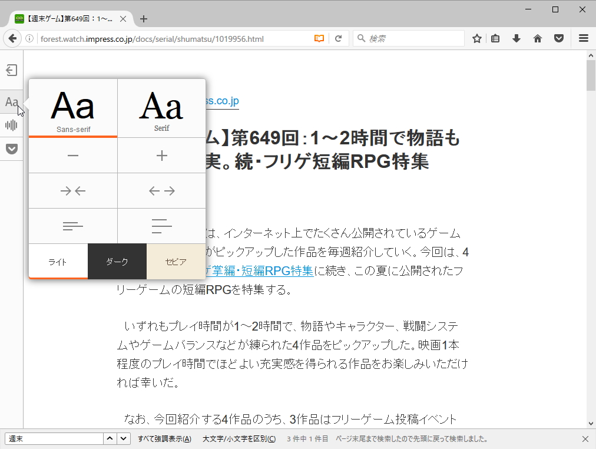Open the Firefox hamburger menu
596x449 pixels.
pyautogui.click(x=582, y=38)
